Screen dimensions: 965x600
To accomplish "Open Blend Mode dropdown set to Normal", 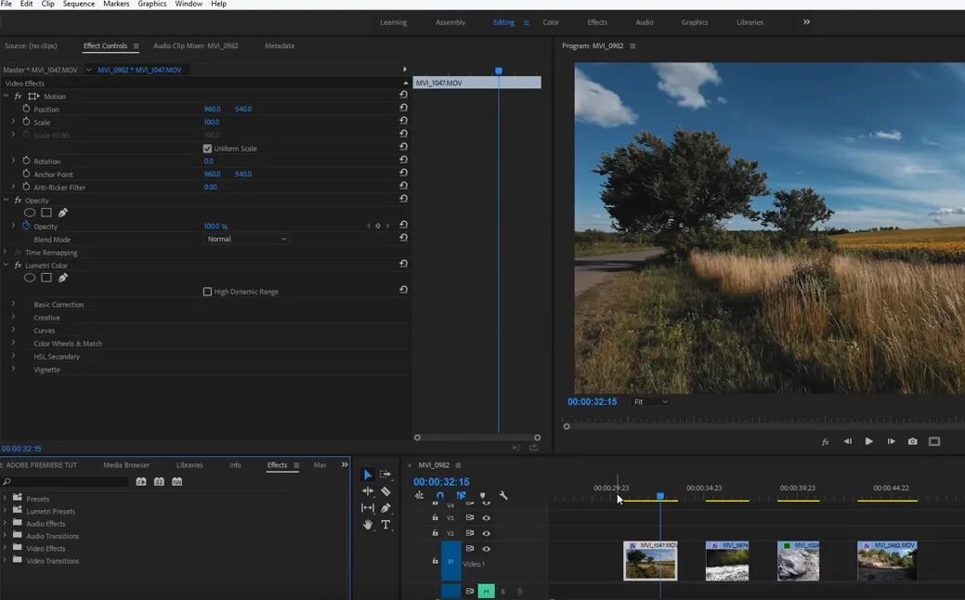I will 245,239.
